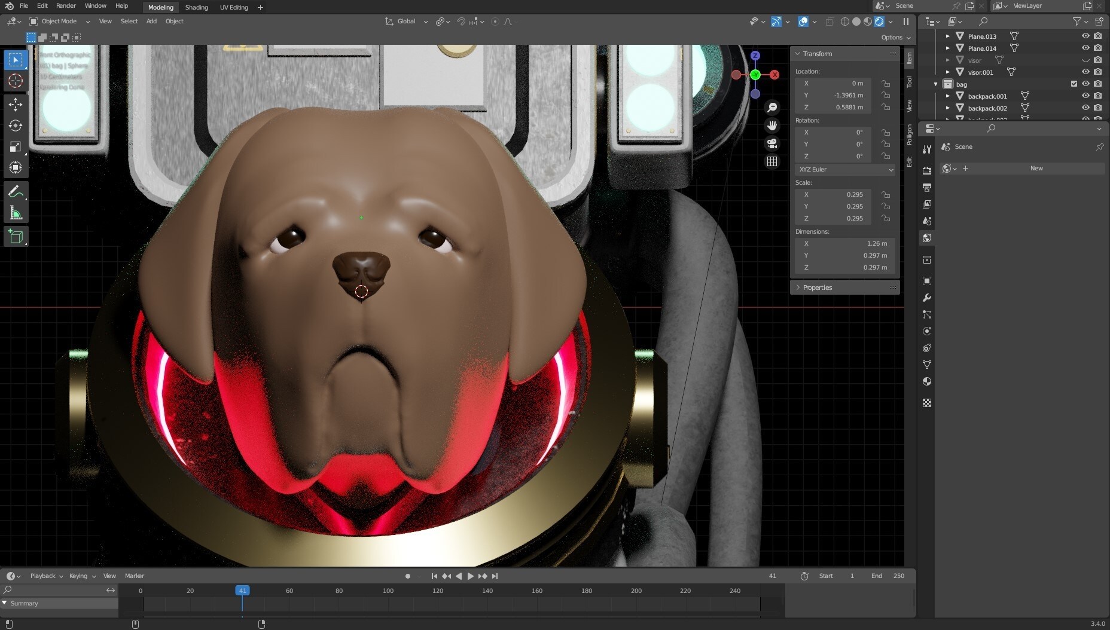Select the Rotate tool
The height and width of the screenshot is (630, 1110).
click(16, 126)
